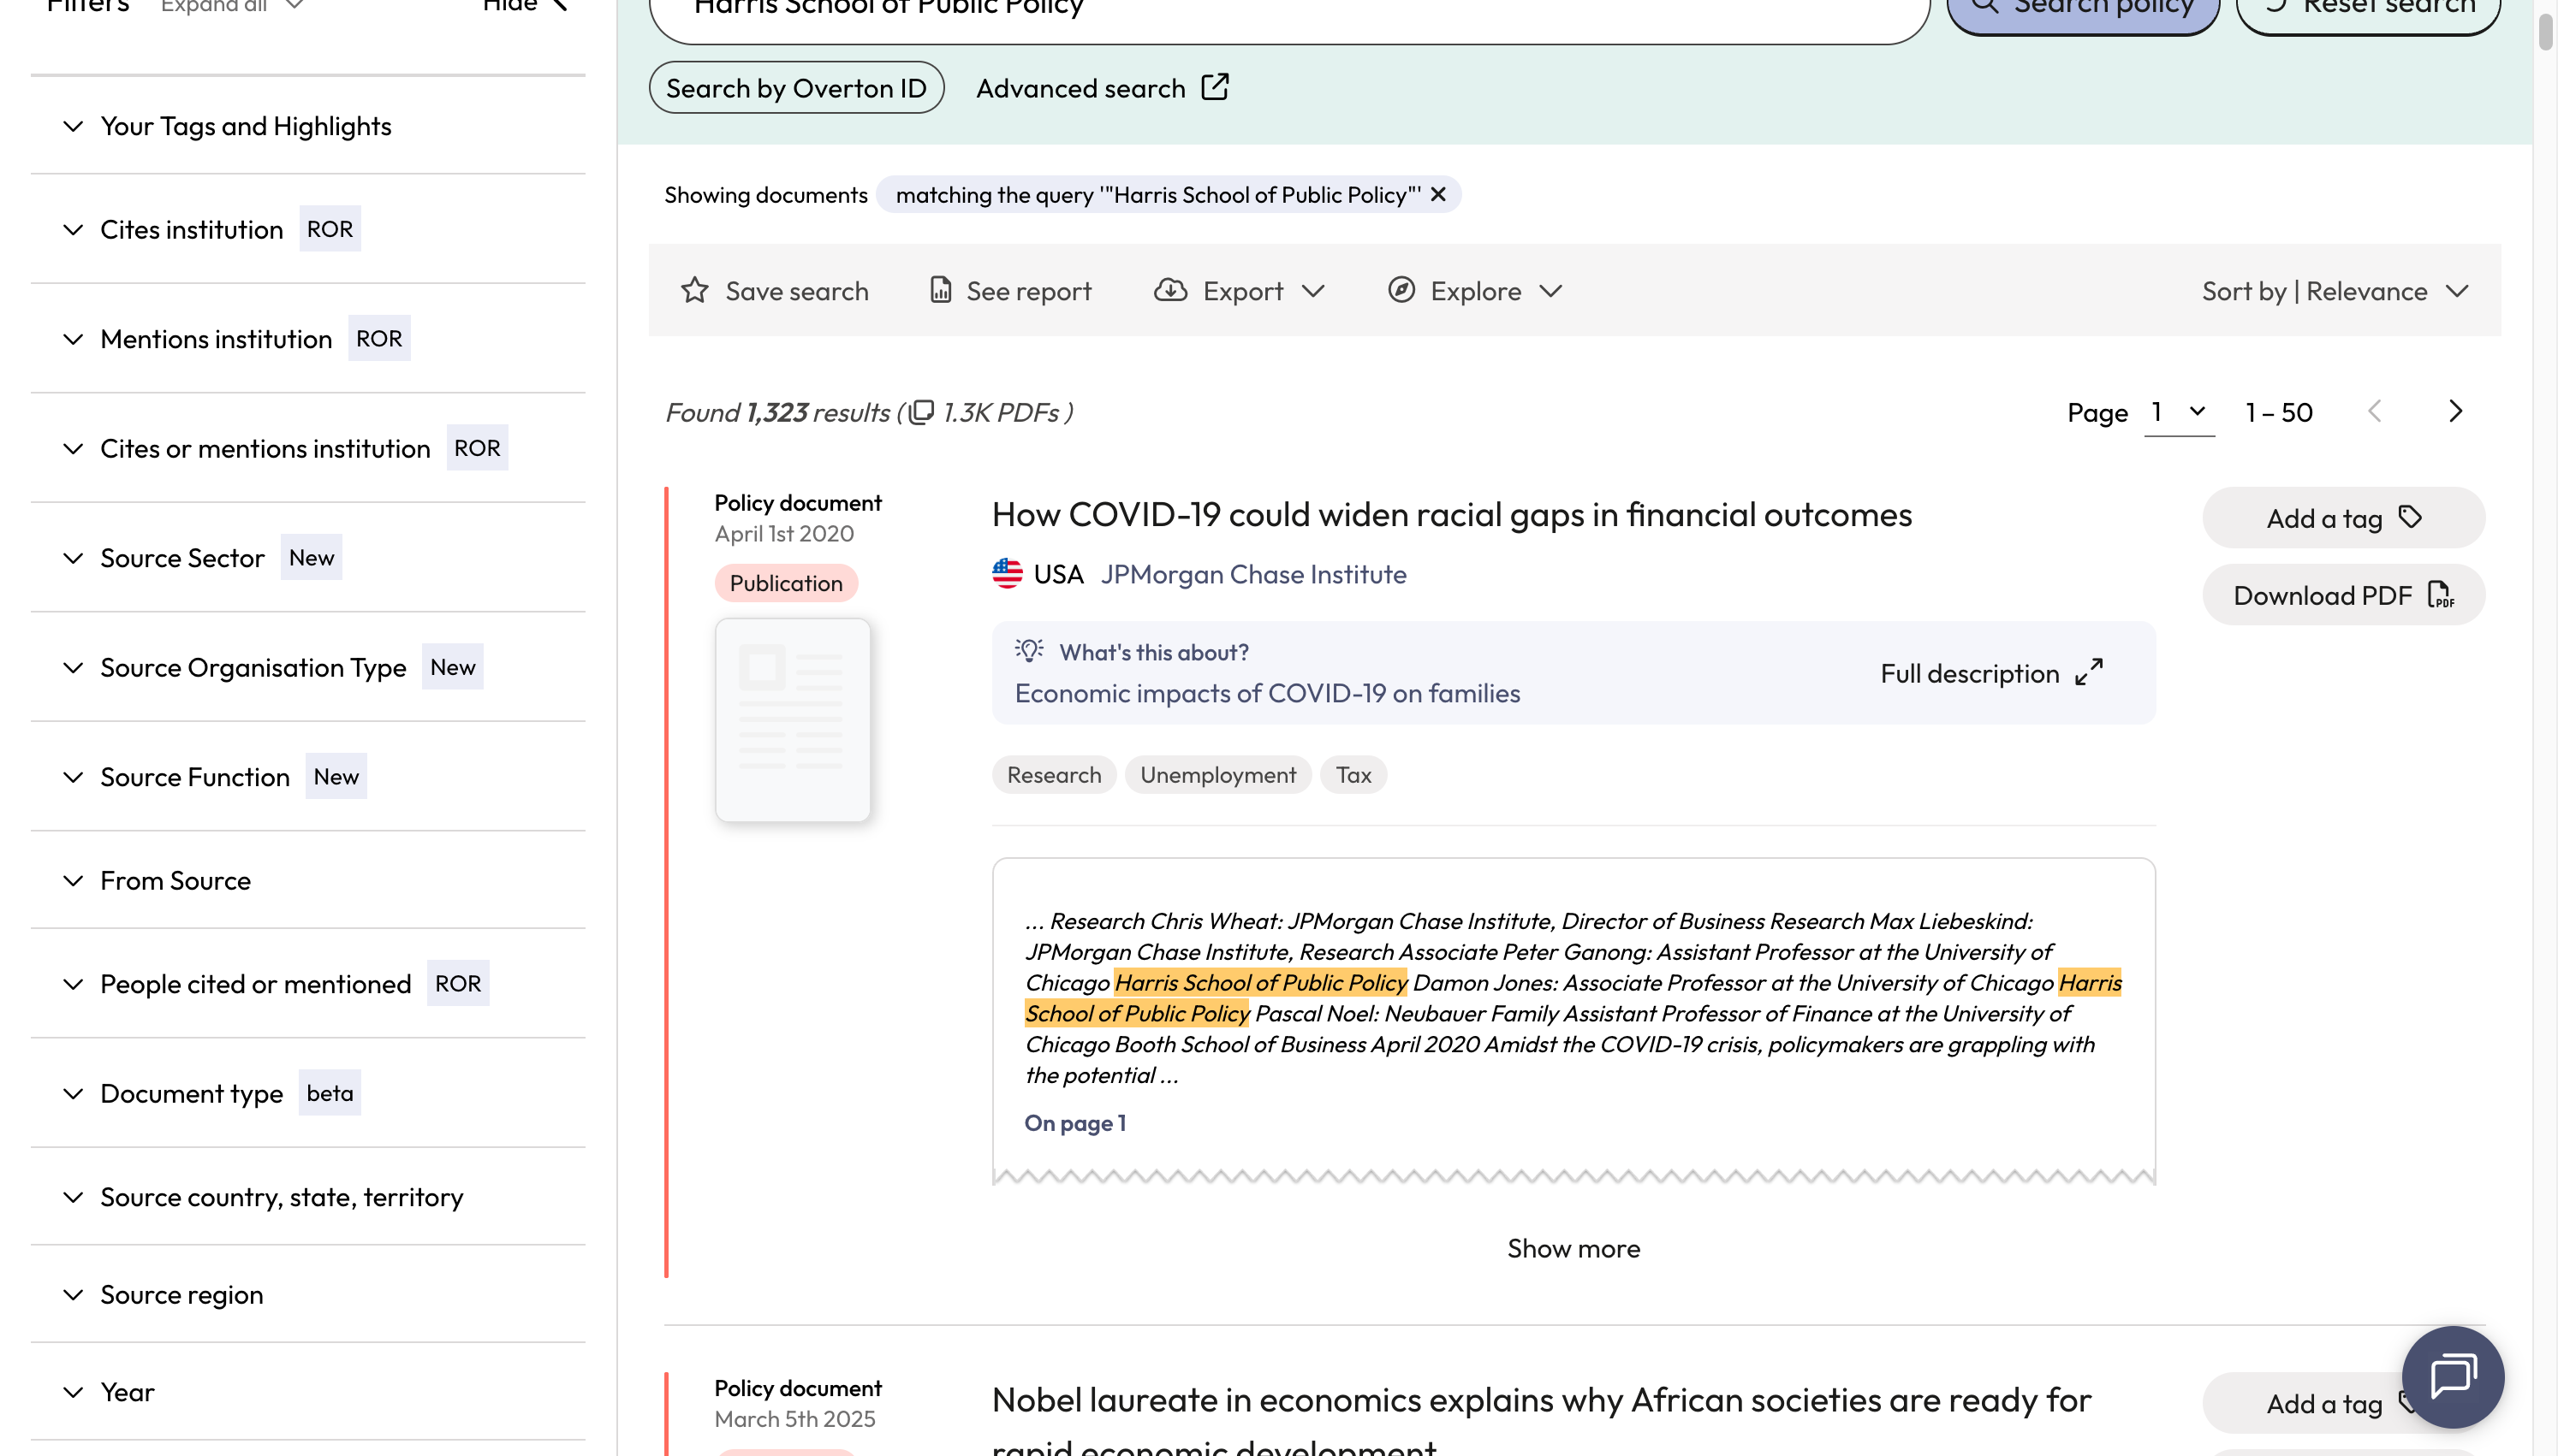Click the Research topic tag
This screenshot has height=1456, width=2558.
(1053, 774)
